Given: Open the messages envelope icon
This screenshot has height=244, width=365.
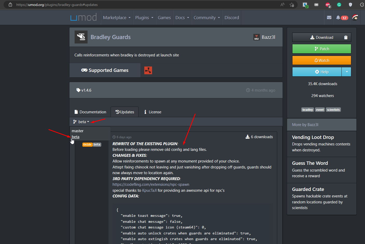Looking at the screenshot, I should (329, 18).
